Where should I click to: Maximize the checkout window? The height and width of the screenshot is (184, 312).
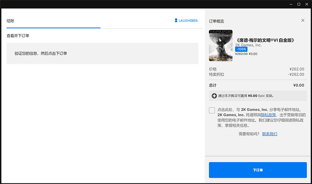(299, 4)
